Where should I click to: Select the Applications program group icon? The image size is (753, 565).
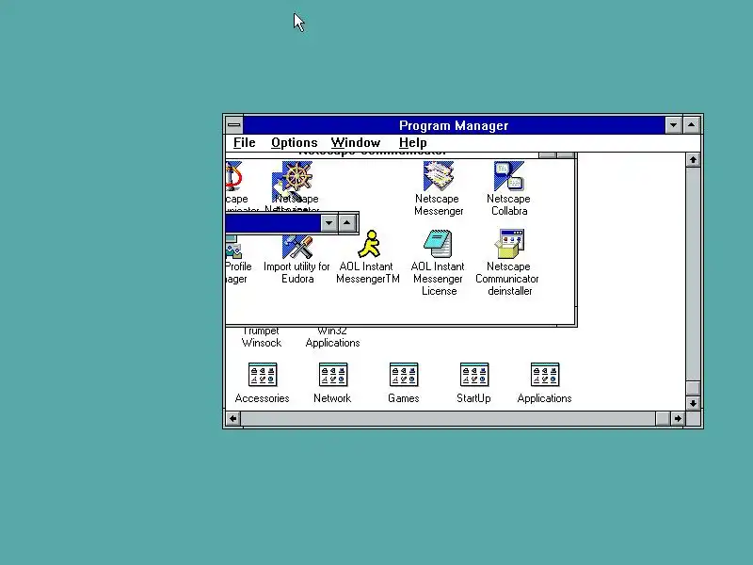point(545,375)
